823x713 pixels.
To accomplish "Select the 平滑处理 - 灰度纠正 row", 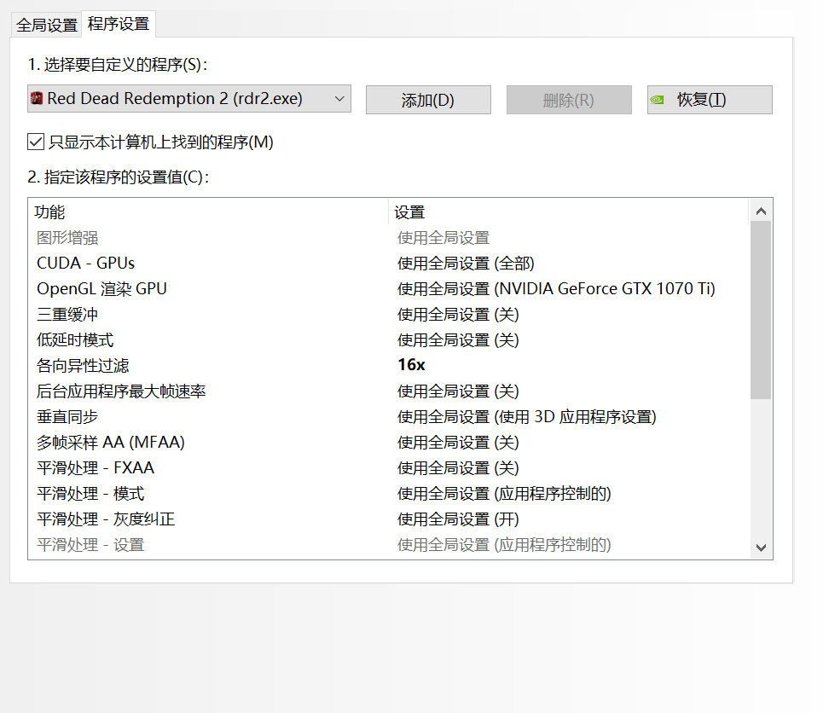I will coord(389,519).
